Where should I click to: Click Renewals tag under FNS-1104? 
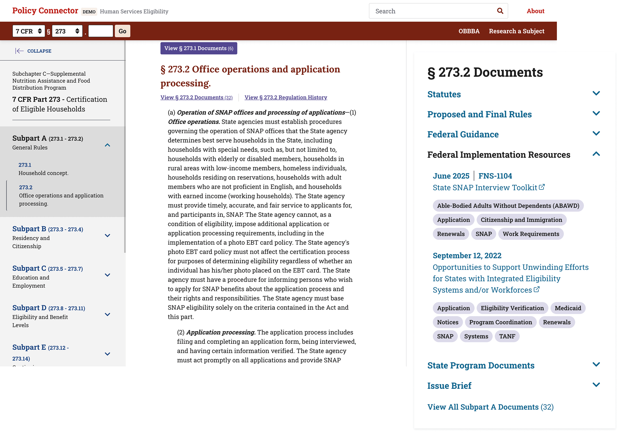(x=451, y=234)
